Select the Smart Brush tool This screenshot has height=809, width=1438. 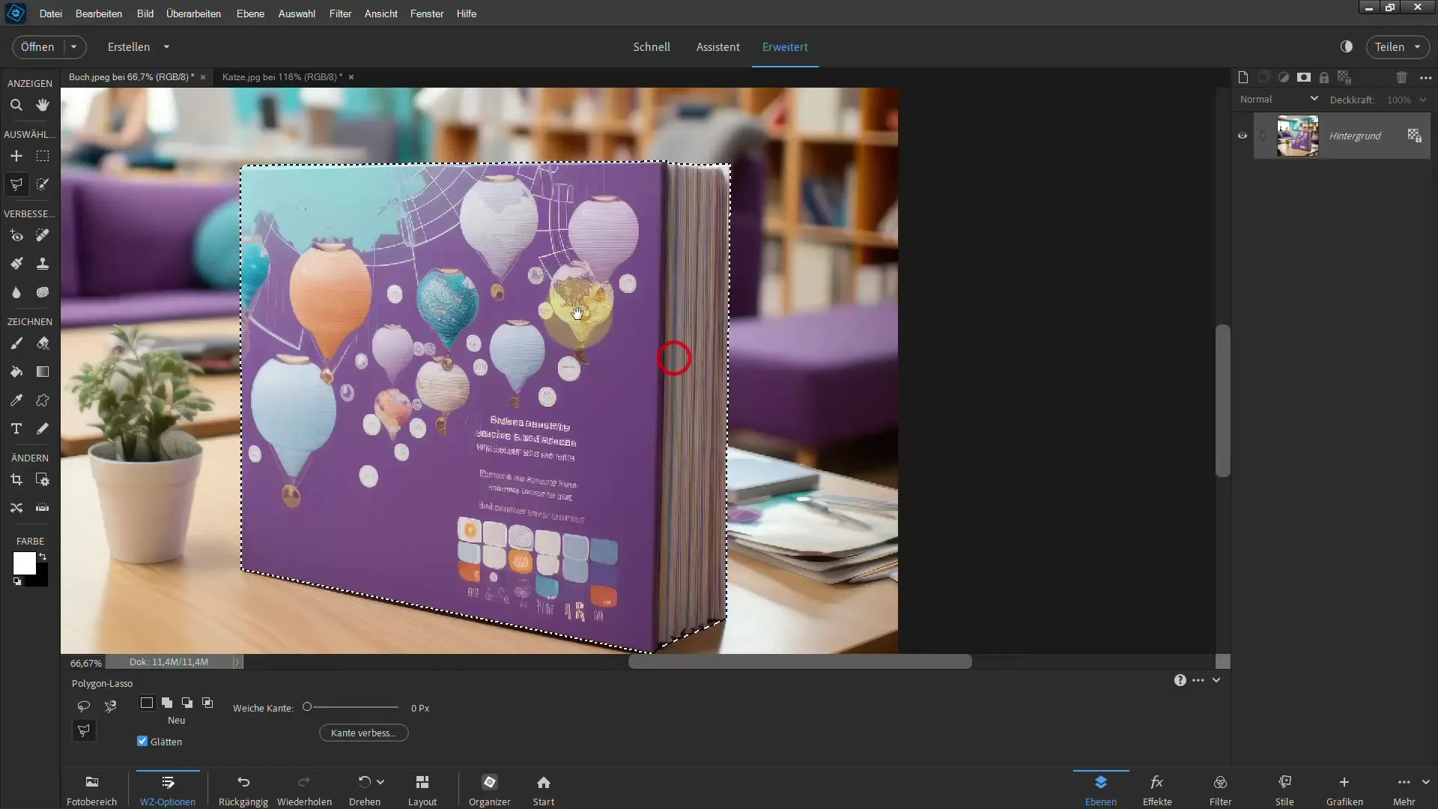(x=16, y=264)
